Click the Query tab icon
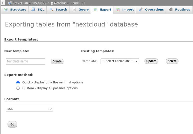Viewport: 193px width, 134px height. (74, 9)
